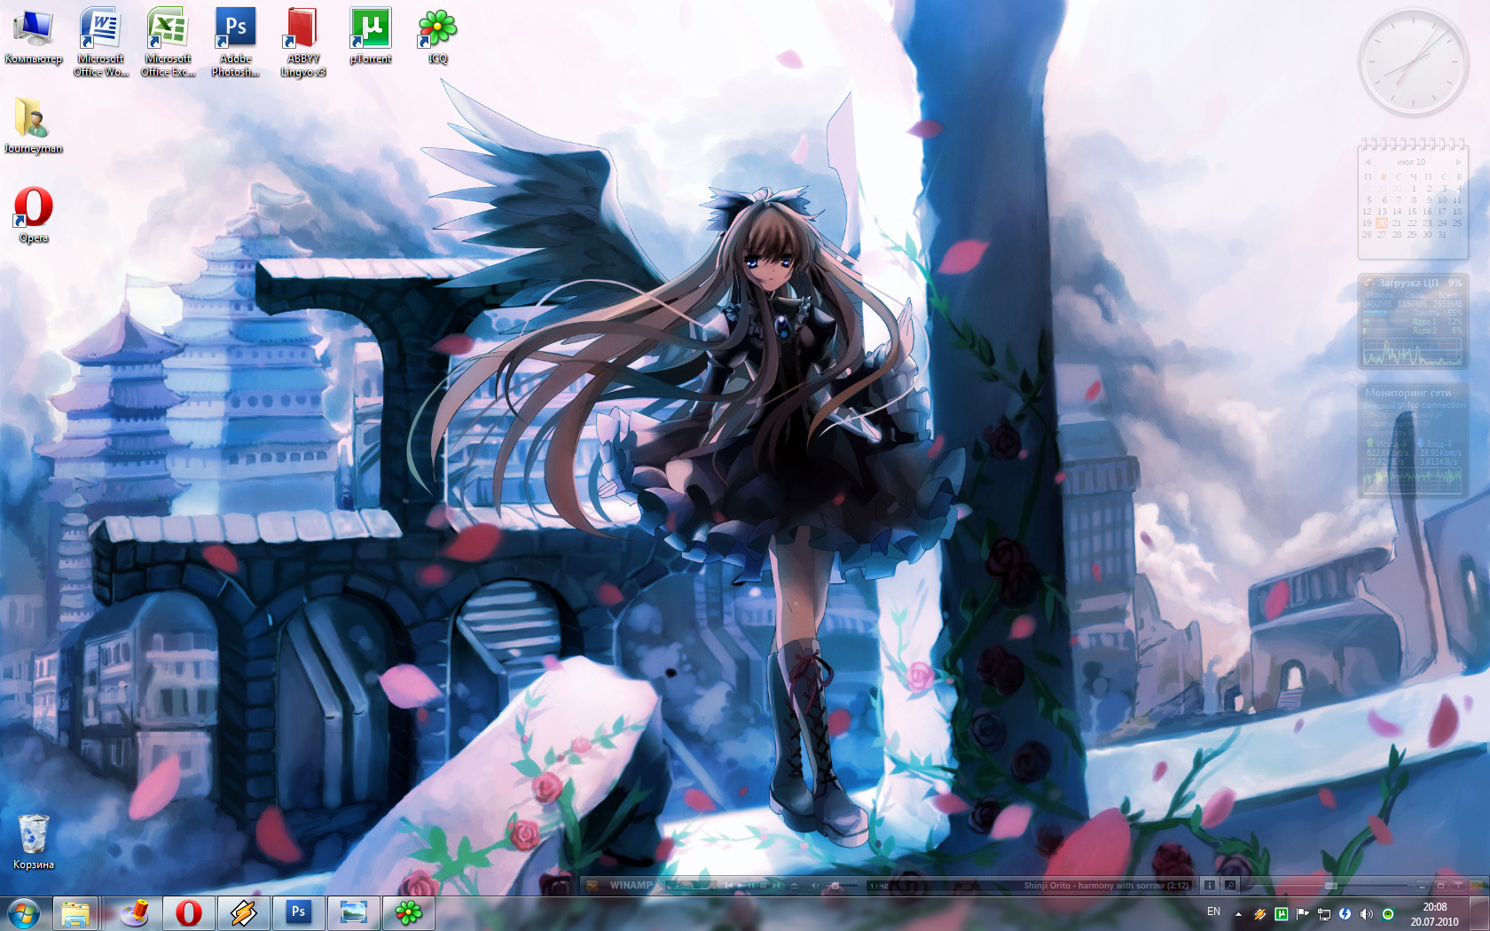
Task: Open the Adobe Photoshop desktop shortcut
Action: point(236,42)
